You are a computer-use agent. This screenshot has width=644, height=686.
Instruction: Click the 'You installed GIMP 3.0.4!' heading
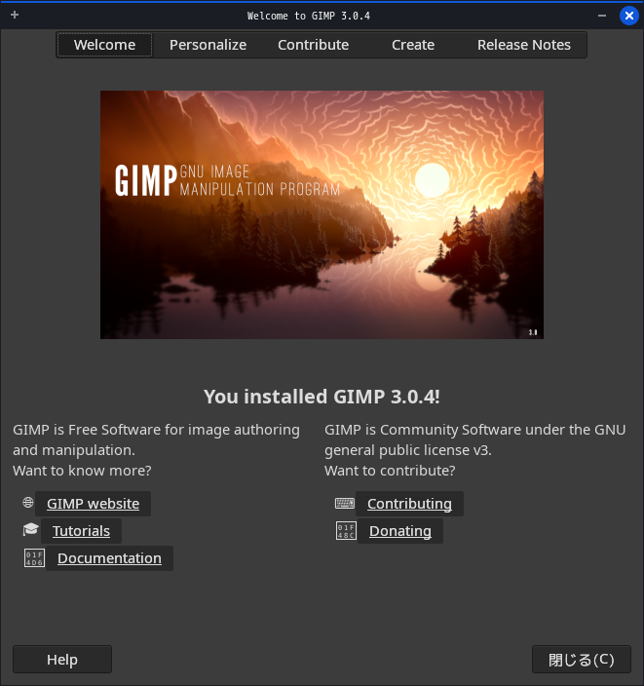click(322, 397)
